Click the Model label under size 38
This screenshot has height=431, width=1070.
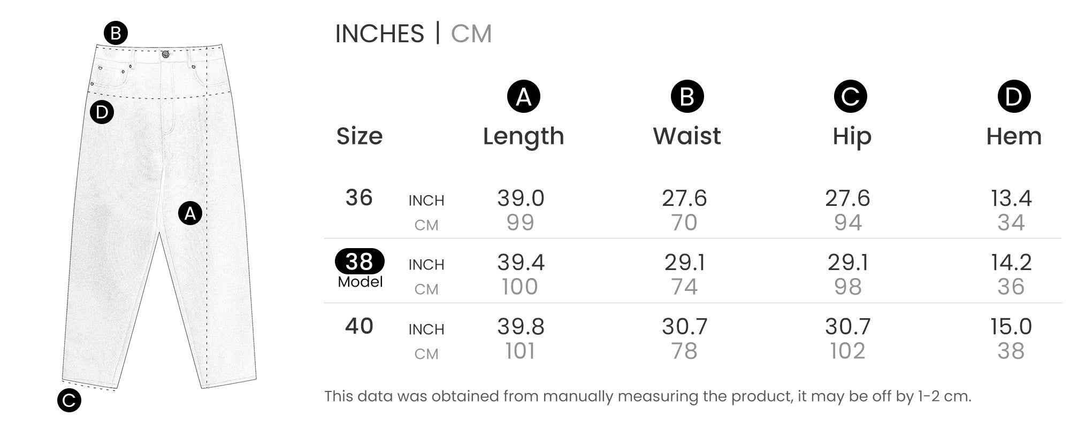[x=360, y=282]
